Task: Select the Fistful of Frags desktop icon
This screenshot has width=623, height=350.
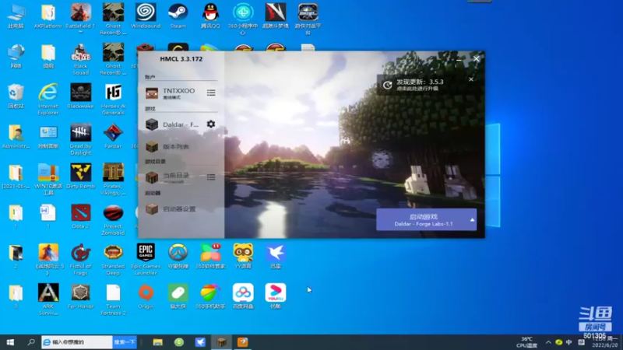Action: pyautogui.click(x=81, y=260)
